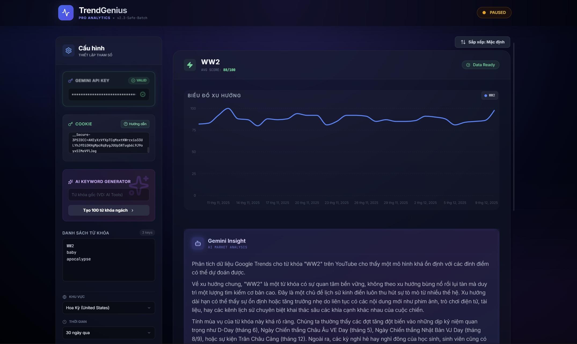Open the Hướng dẫn cookie guide

(135, 124)
